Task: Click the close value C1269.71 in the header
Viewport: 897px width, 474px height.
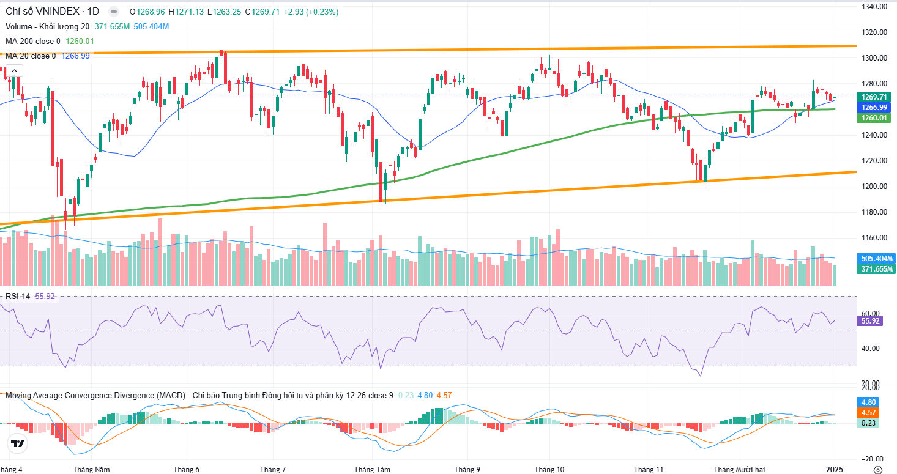Action: 262,12
